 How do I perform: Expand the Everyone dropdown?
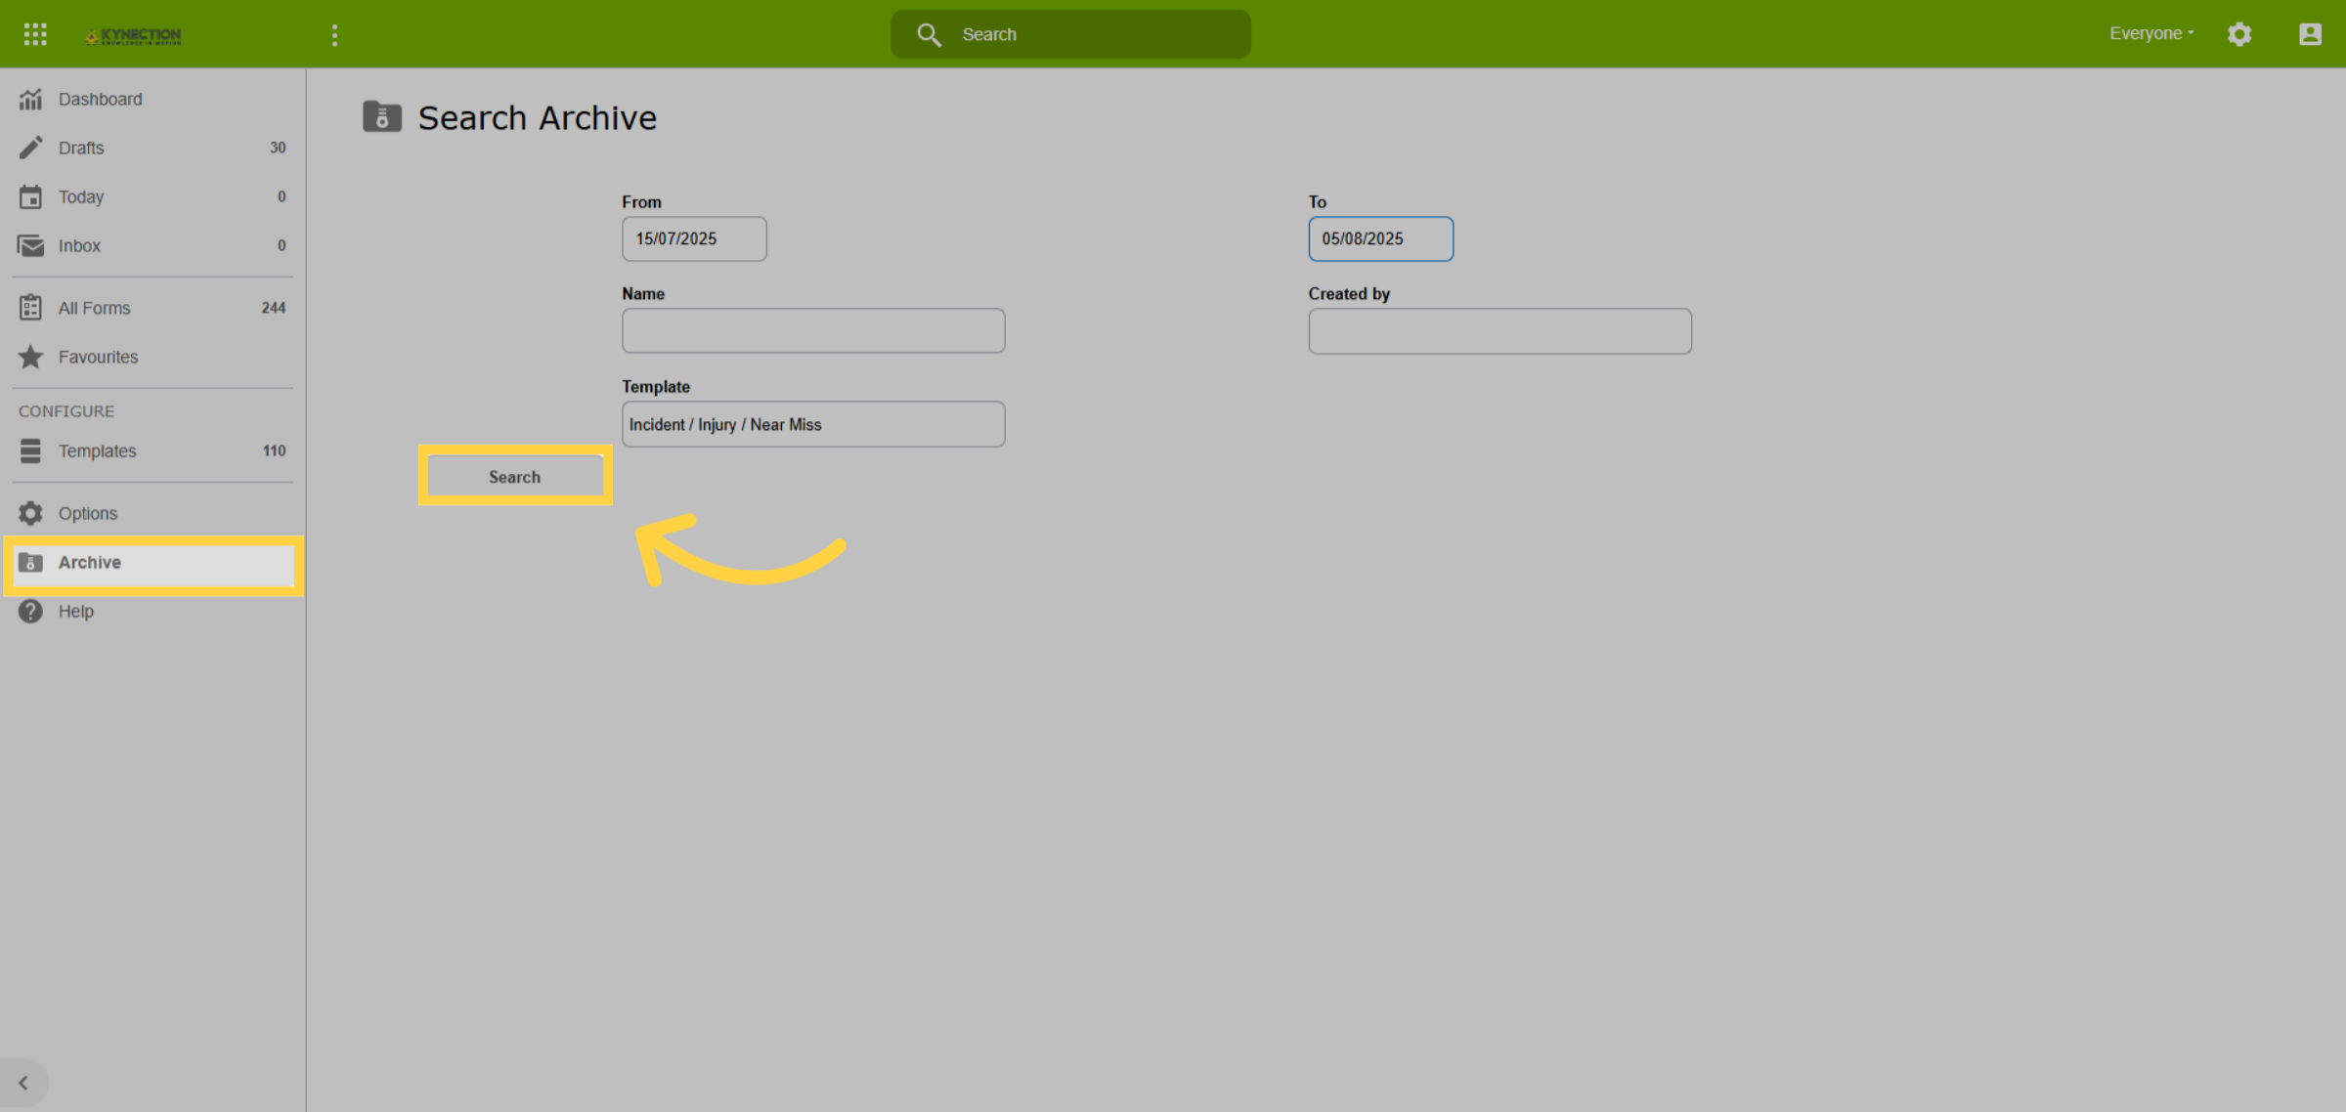2151,33
